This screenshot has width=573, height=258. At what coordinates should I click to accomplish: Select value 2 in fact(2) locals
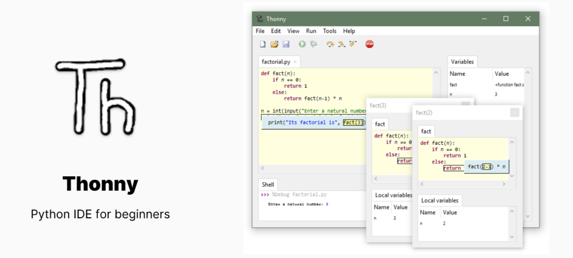tap(444, 223)
